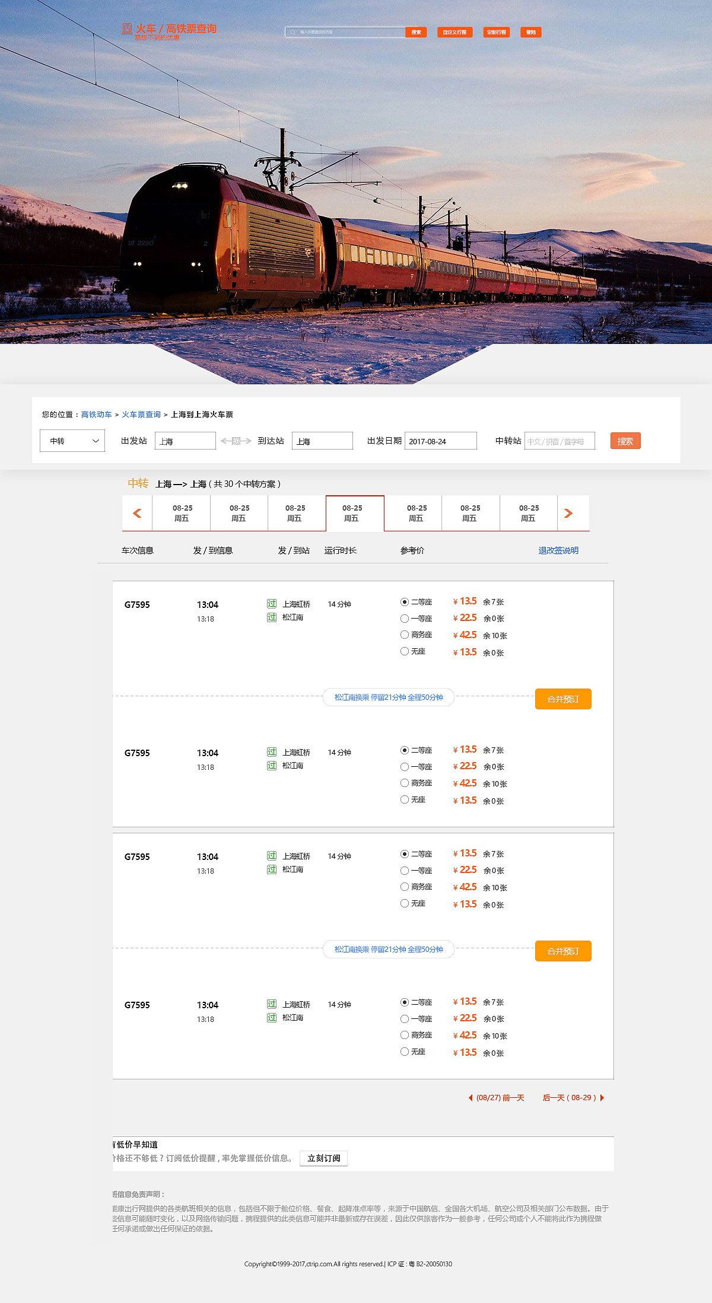Select the highlighted 08-25 周五 date tab
This screenshot has width=712, height=1303.
(x=355, y=513)
